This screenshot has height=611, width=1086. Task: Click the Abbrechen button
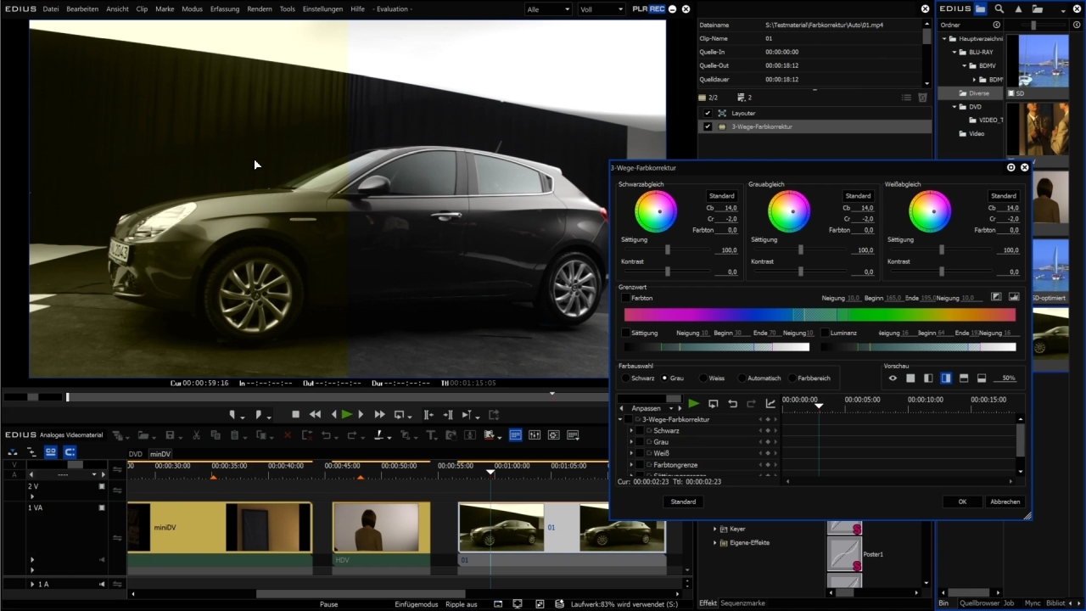coord(1005,502)
